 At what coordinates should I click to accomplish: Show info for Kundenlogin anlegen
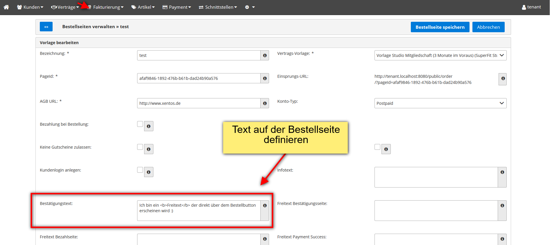[x=148, y=172]
